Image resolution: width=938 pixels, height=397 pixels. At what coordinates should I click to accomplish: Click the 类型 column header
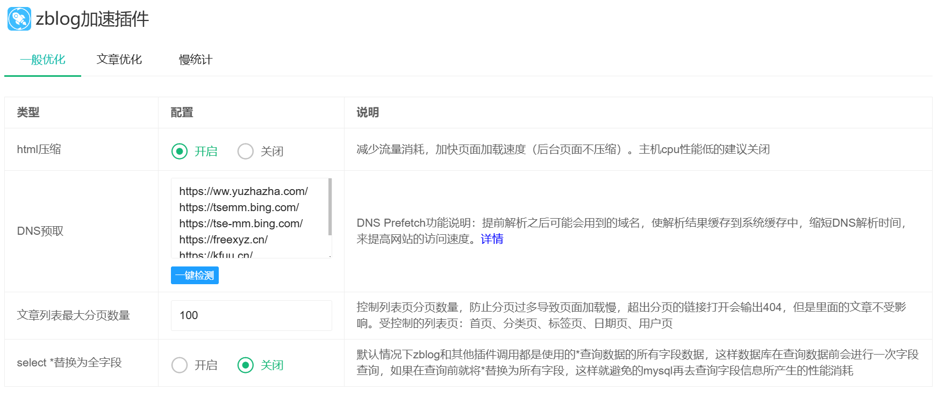click(28, 112)
